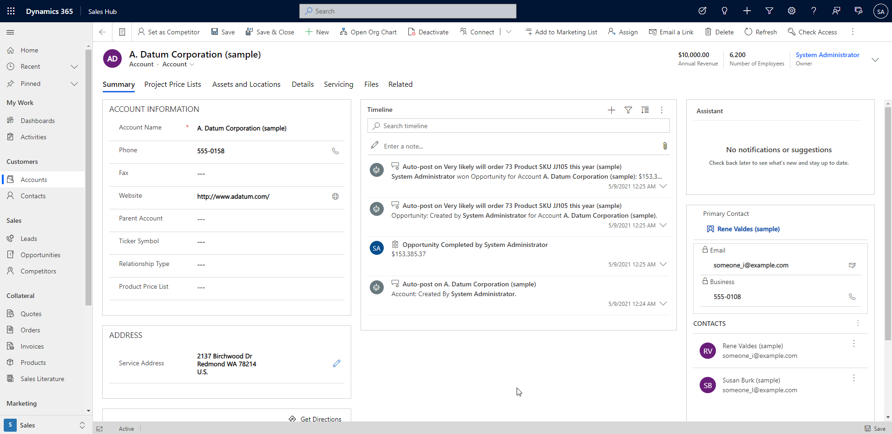Image resolution: width=892 pixels, height=434 pixels.
Task: Click Enter a note field
Action: pyautogui.click(x=518, y=146)
